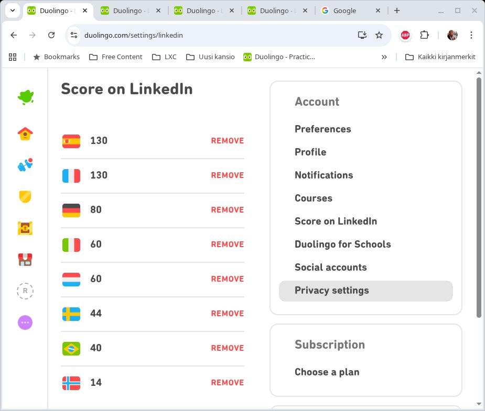Open the Profile dashed circle icon

tap(25, 291)
